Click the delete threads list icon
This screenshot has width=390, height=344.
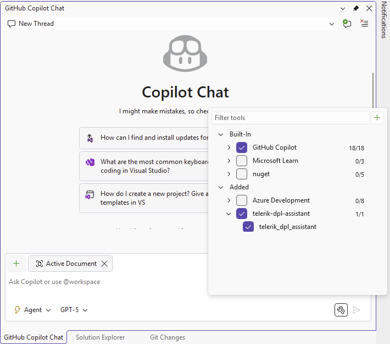click(x=364, y=24)
